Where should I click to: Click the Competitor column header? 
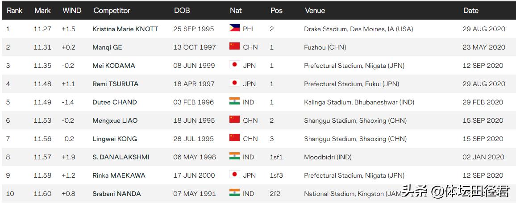112,10
